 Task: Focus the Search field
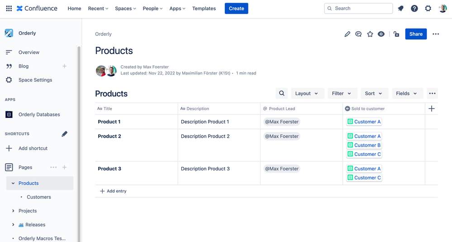coord(358,8)
